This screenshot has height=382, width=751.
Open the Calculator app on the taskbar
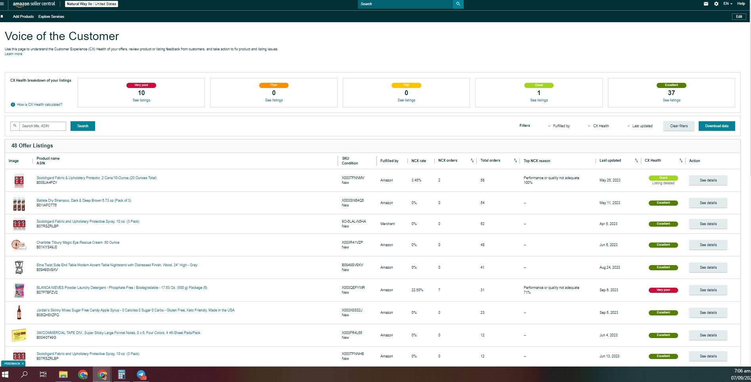point(122,374)
